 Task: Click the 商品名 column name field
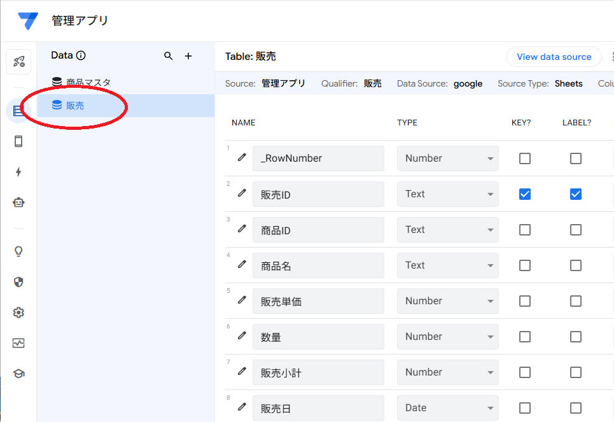pyautogui.click(x=318, y=265)
